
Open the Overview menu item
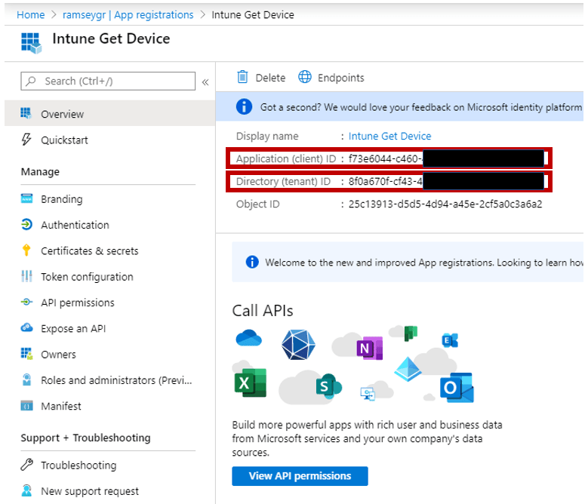63,114
